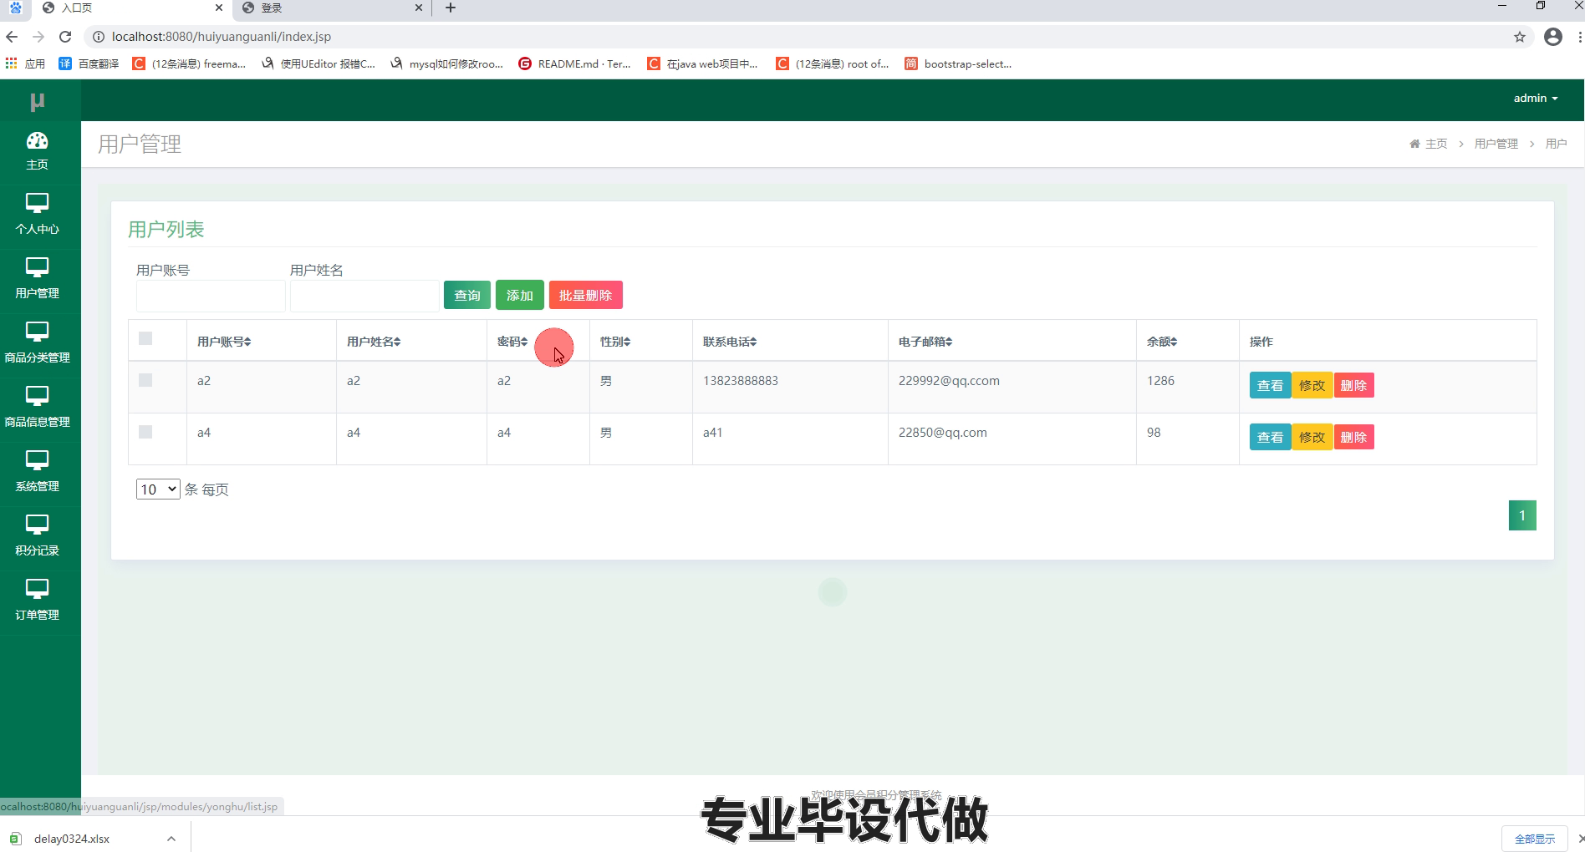Close the 登录 browser tab
This screenshot has width=1585, height=852.
click(419, 8)
